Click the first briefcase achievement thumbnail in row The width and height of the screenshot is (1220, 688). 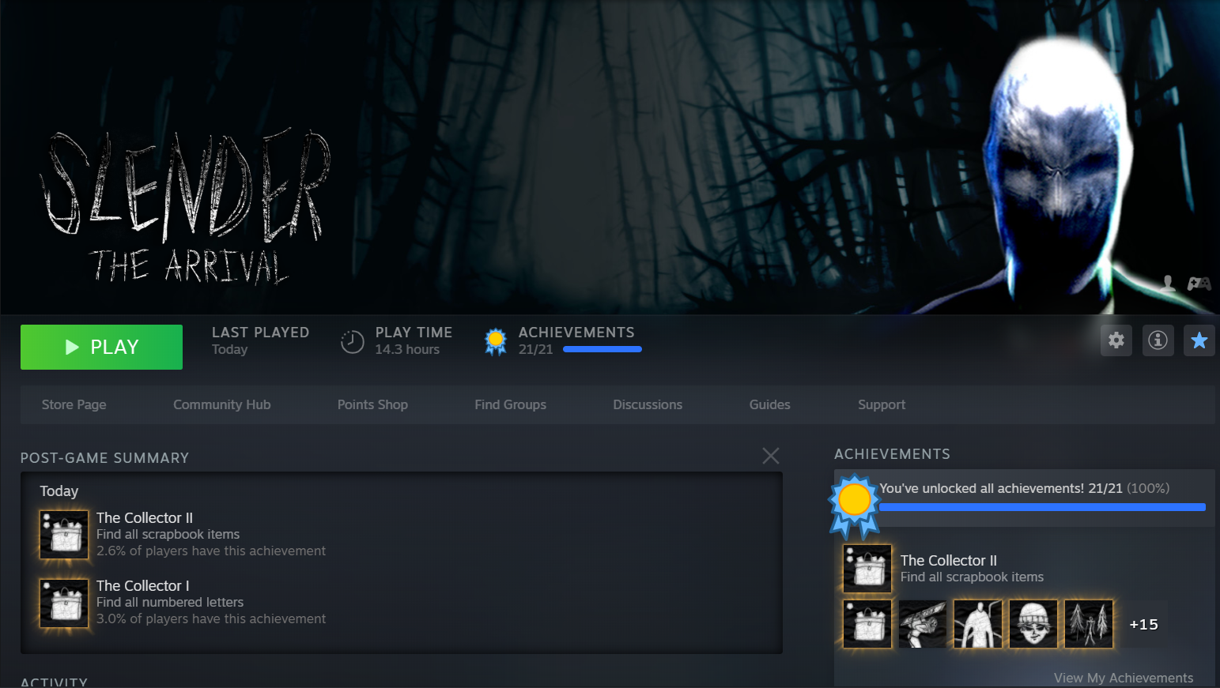pos(867,624)
